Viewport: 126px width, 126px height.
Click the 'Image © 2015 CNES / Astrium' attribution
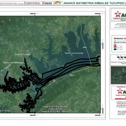pos(55,111)
